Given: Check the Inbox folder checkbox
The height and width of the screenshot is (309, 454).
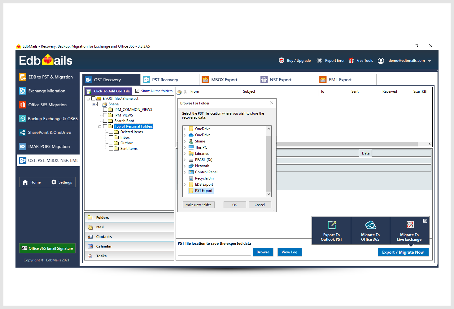Looking at the screenshot, I should click(111, 138).
